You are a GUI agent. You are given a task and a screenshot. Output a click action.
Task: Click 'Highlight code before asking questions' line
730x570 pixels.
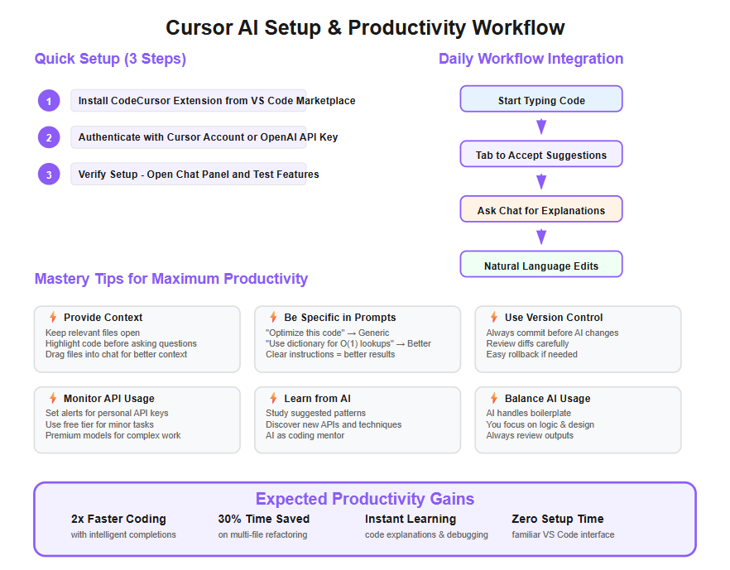(x=121, y=343)
